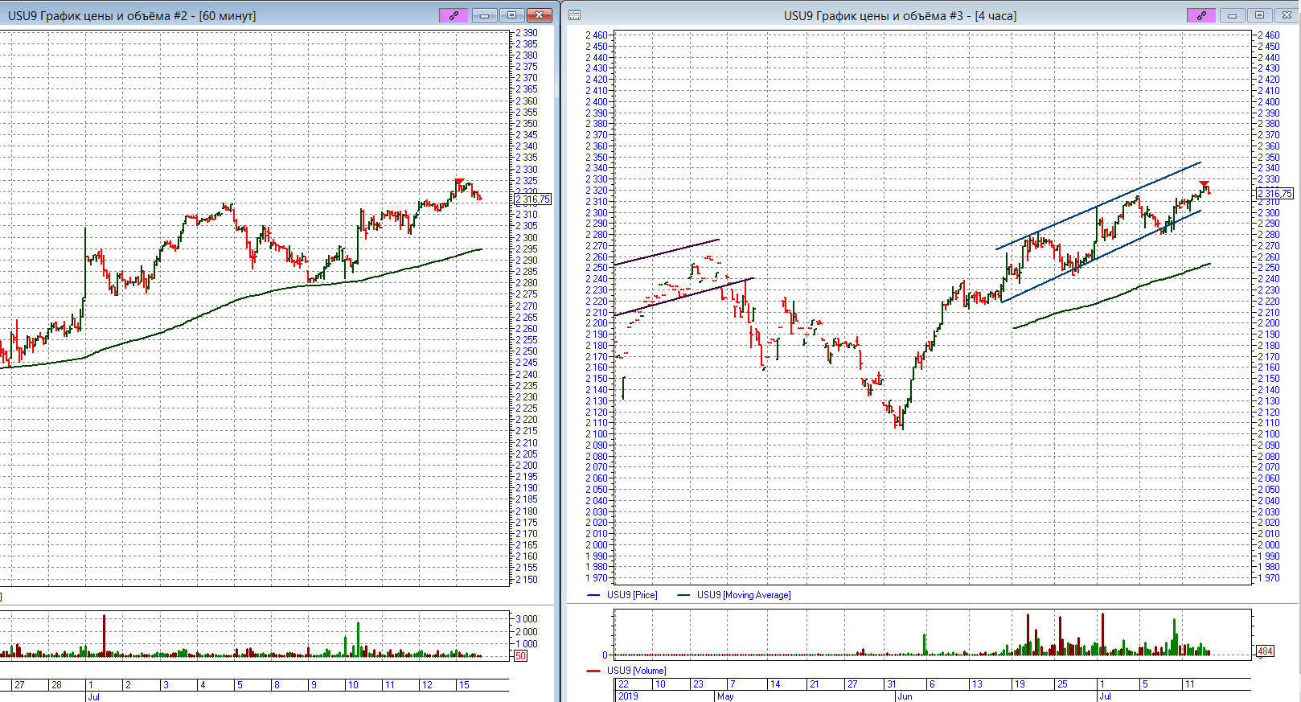The image size is (1301, 702).
Task: Click the red triangle marker on 4-hour chart
Action: click(x=1204, y=184)
